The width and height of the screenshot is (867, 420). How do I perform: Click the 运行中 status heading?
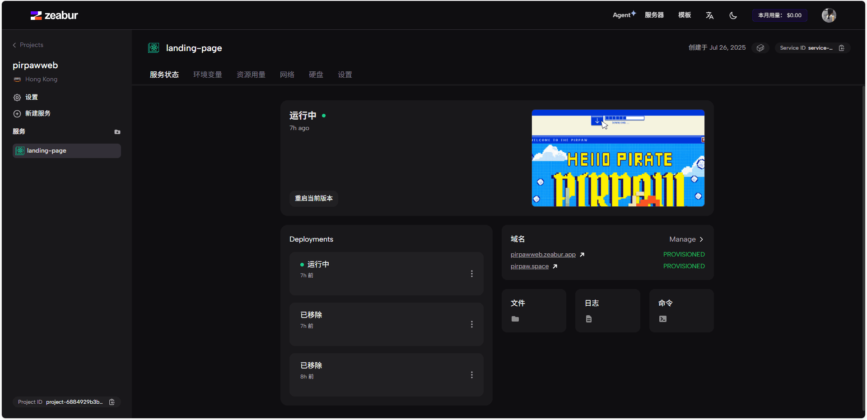click(303, 116)
